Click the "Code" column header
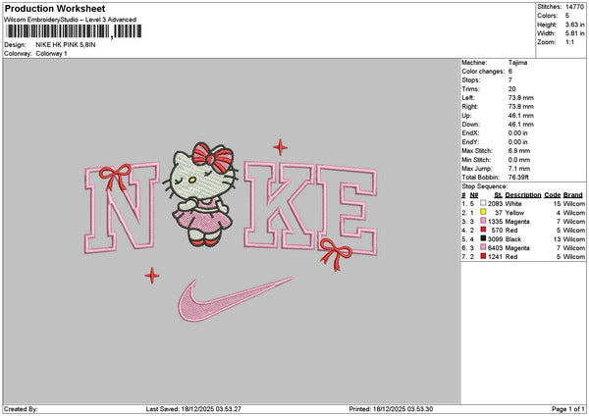This screenshot has height=416, width=589. pos(552,195)
